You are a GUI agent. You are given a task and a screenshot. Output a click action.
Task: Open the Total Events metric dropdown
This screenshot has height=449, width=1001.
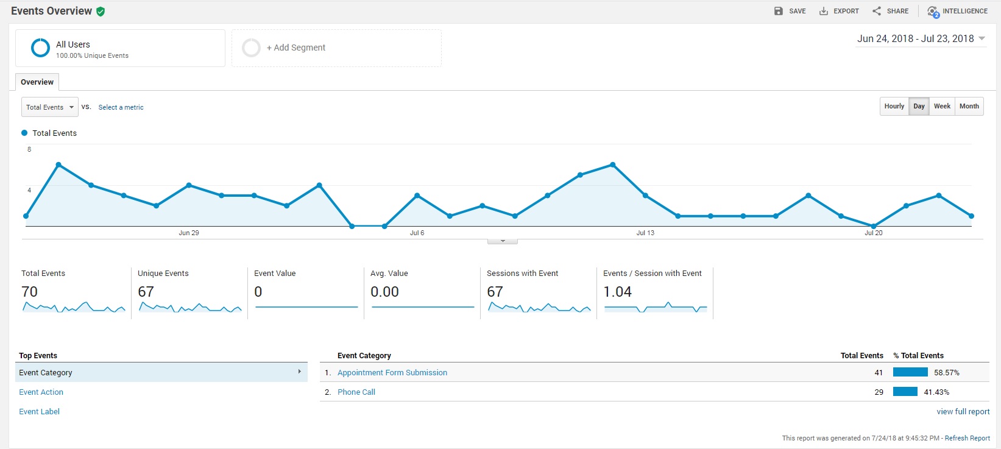tap(50, 107)
